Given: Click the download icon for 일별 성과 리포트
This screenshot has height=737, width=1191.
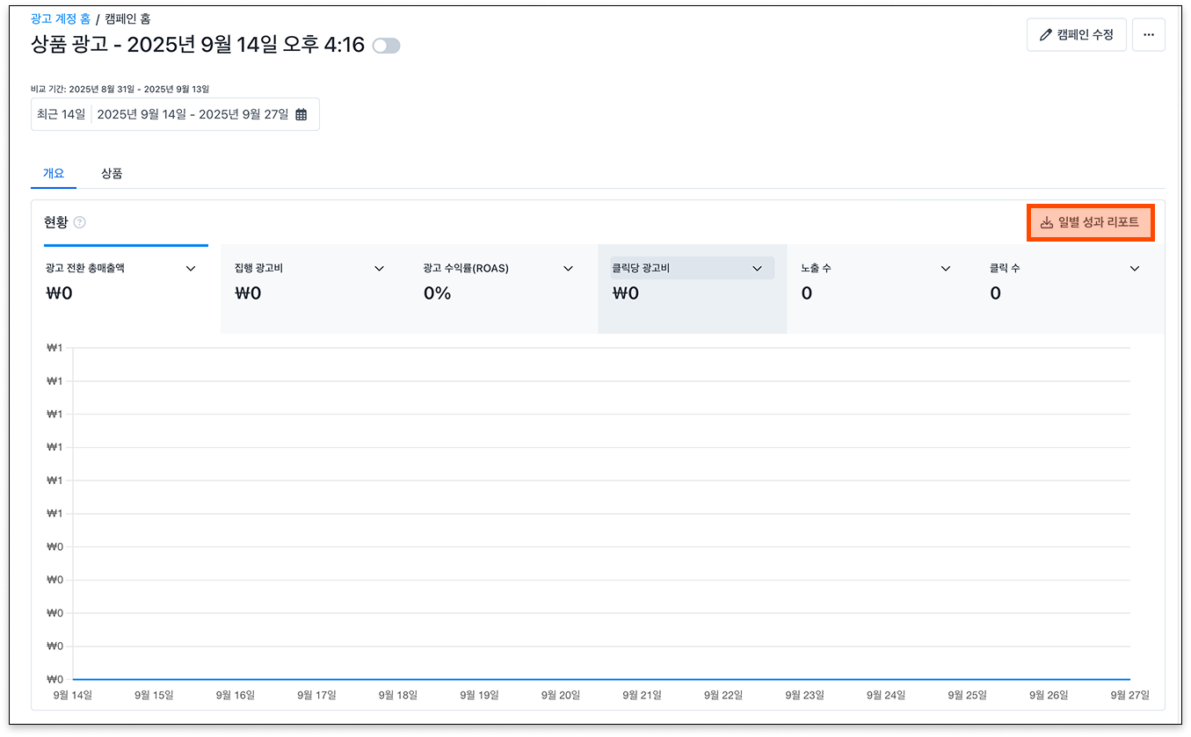Looking at the screenshot, I should (x=1046, y=223).
